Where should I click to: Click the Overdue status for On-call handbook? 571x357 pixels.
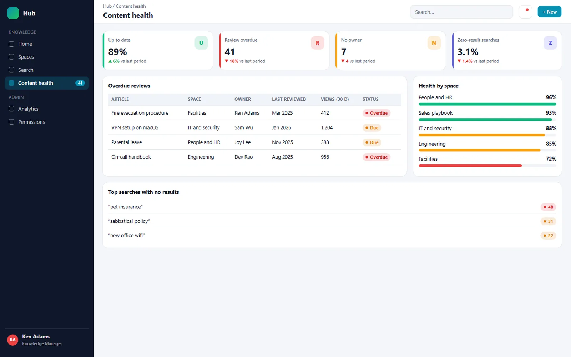click(x=377, y=157)
